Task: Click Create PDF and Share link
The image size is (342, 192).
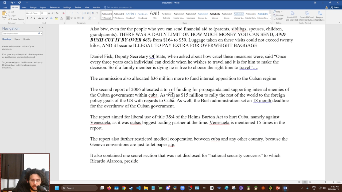Action: tap(292, 16)
